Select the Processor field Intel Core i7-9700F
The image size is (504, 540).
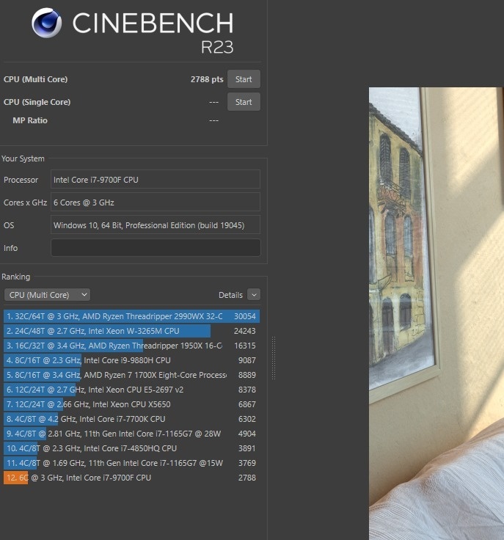tap(156, 180)
